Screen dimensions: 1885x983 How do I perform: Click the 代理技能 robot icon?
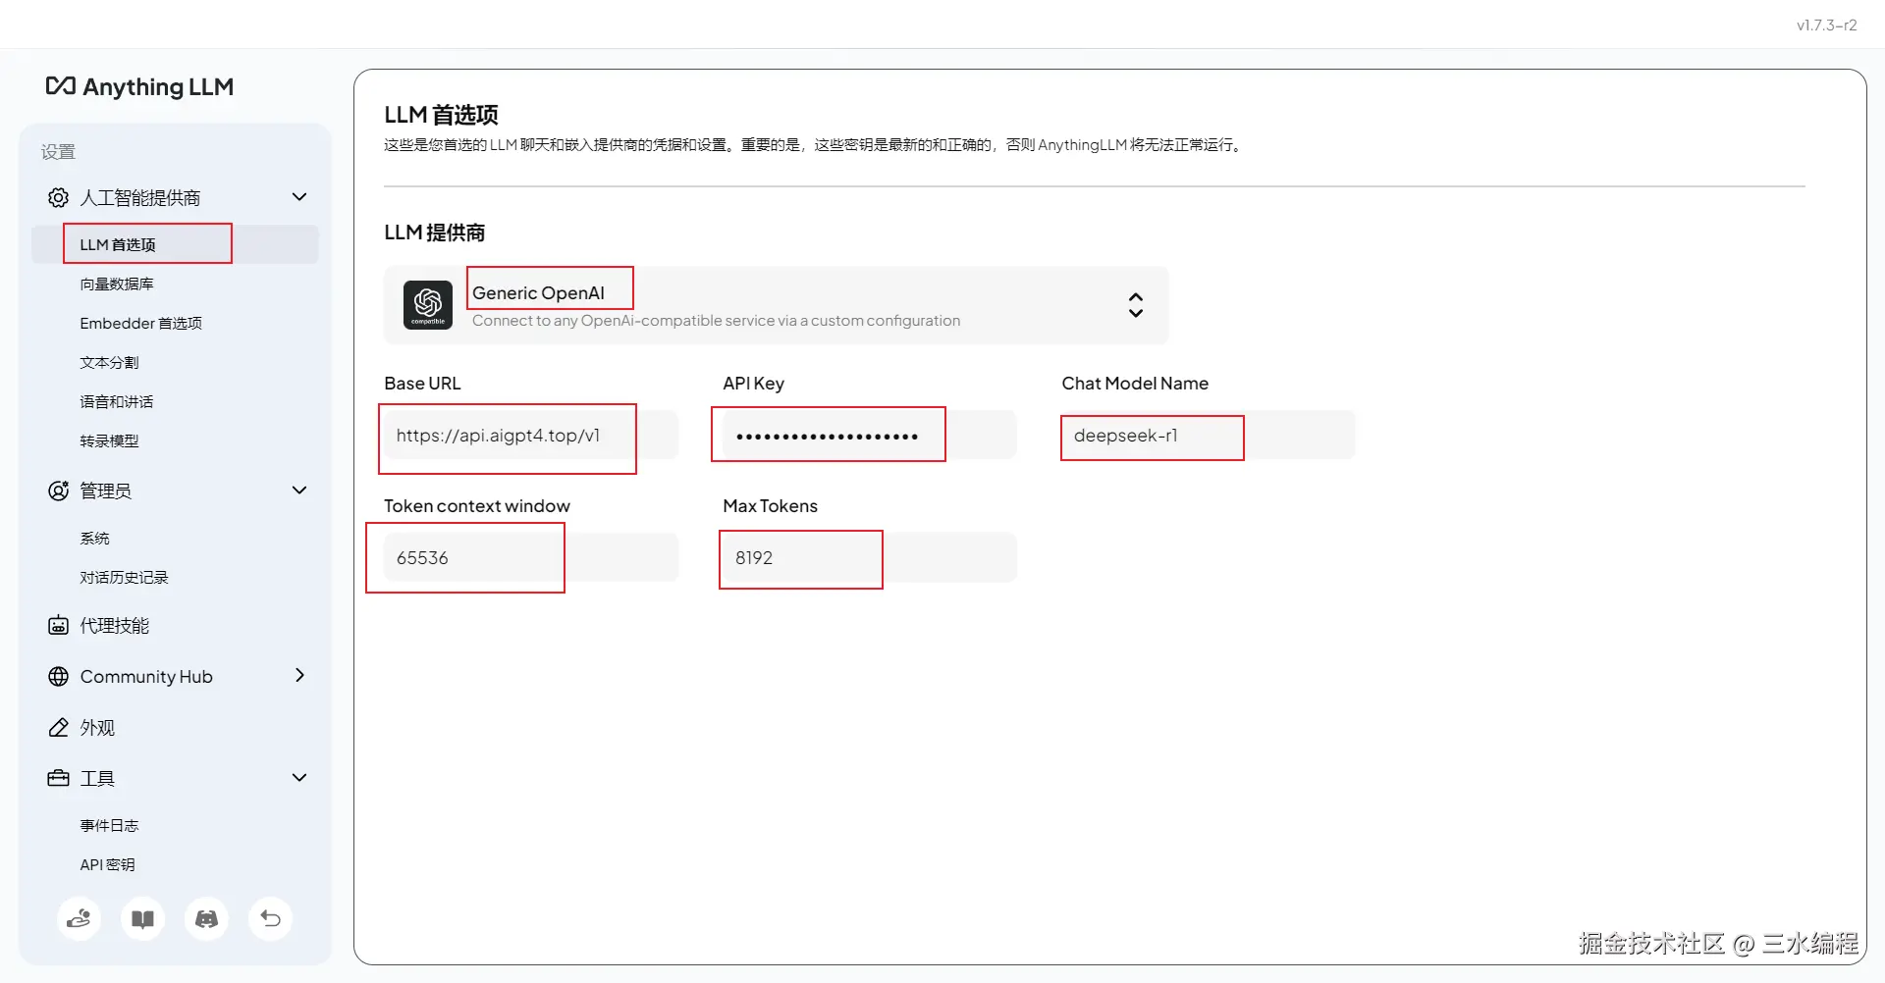pyautogui.click(x=59, y=625)
